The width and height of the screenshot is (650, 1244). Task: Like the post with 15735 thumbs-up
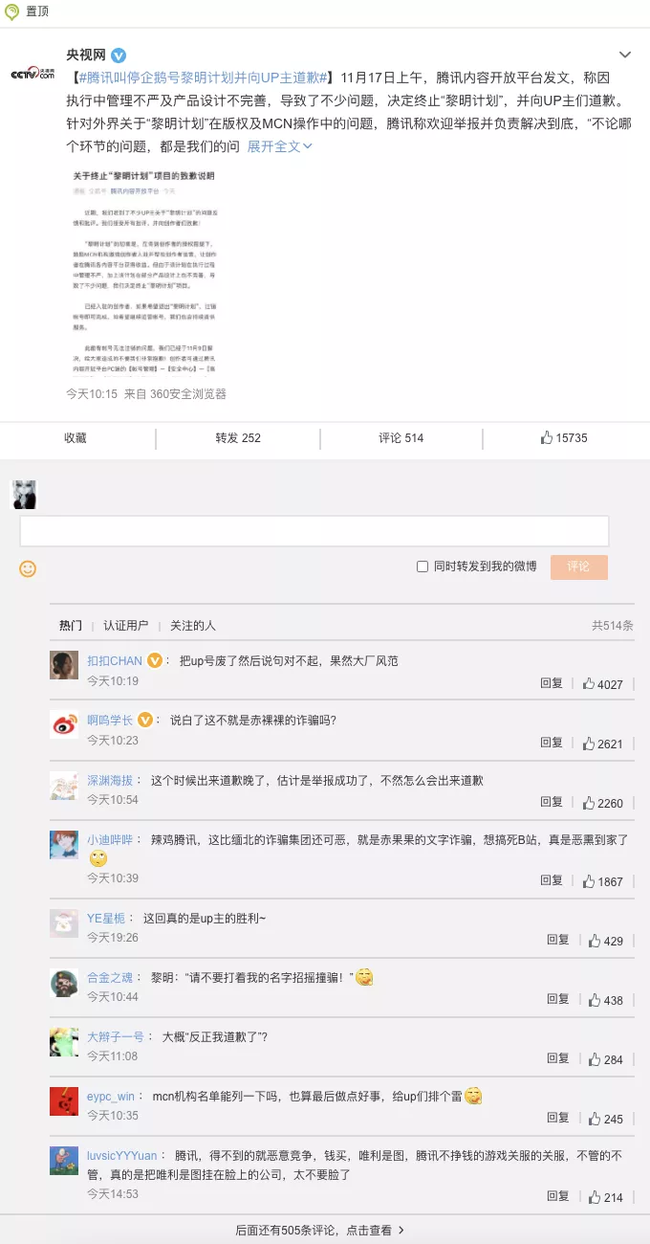(x=564, y=437)
